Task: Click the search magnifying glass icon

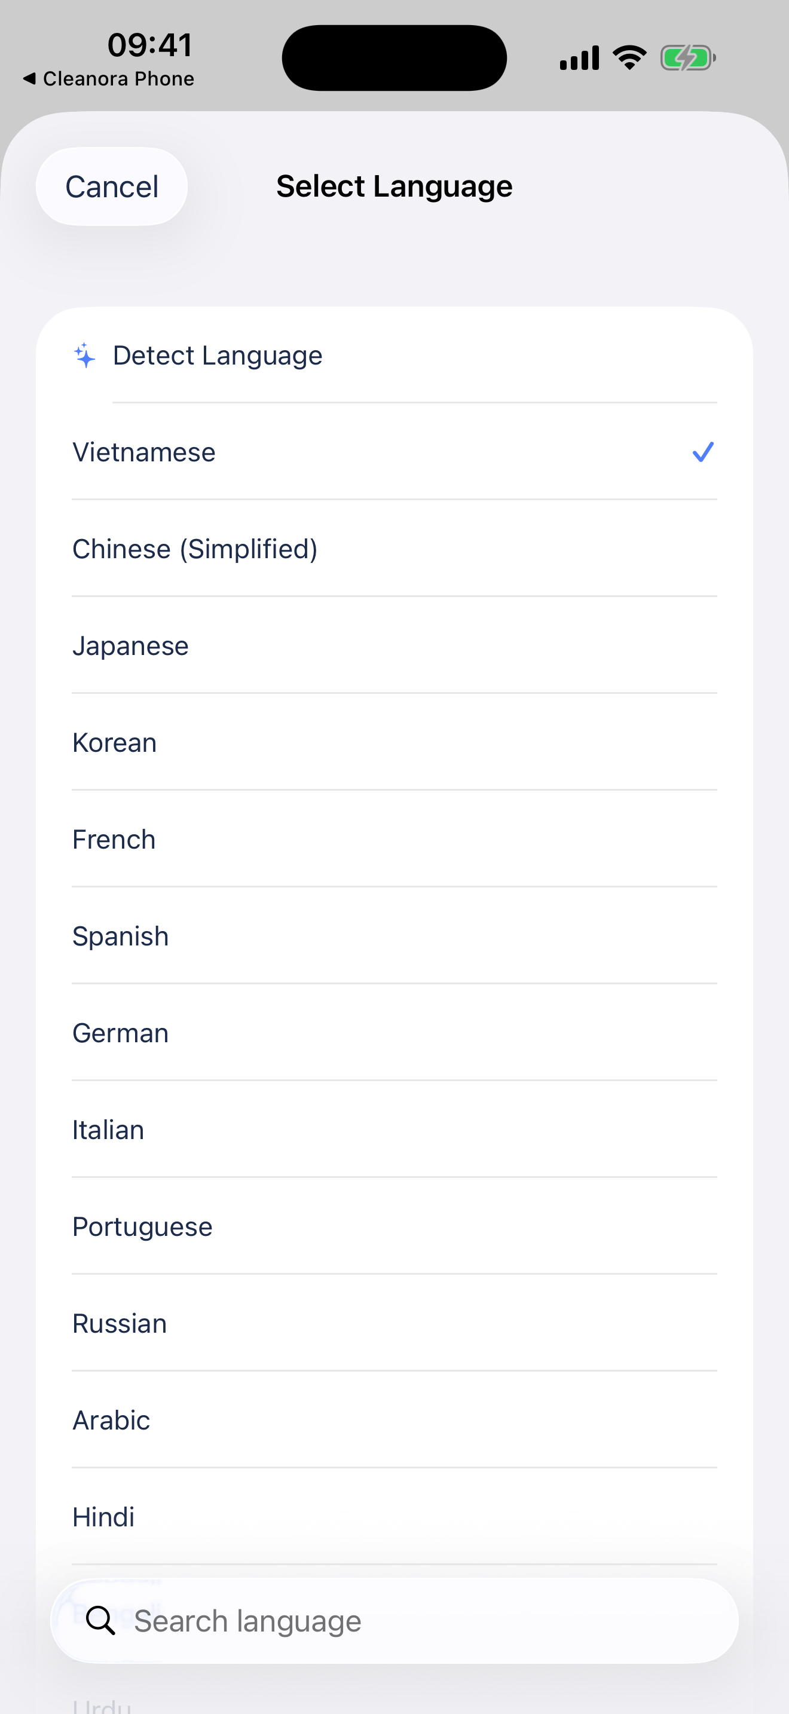Action: (100, 1620)
